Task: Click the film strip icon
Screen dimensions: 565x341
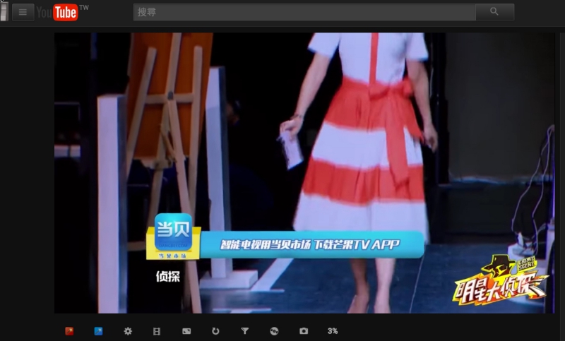Action: click(157, 331)
